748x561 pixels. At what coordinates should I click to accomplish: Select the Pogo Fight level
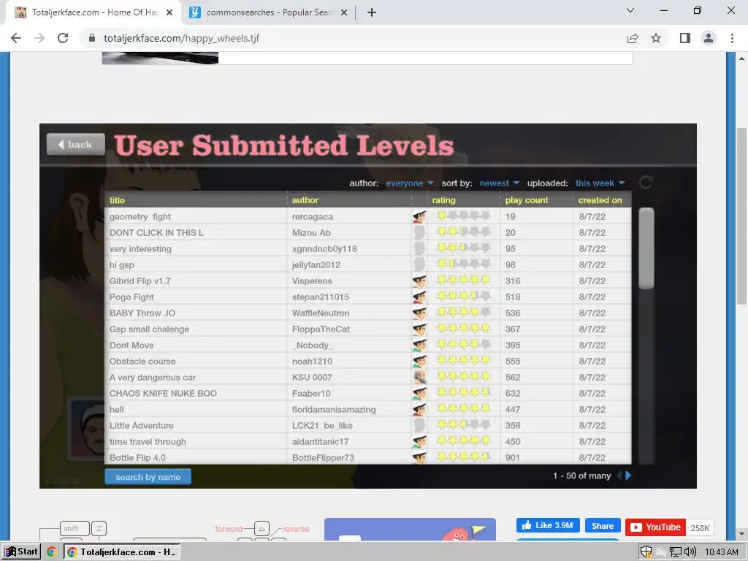click(x=368, y=297)
